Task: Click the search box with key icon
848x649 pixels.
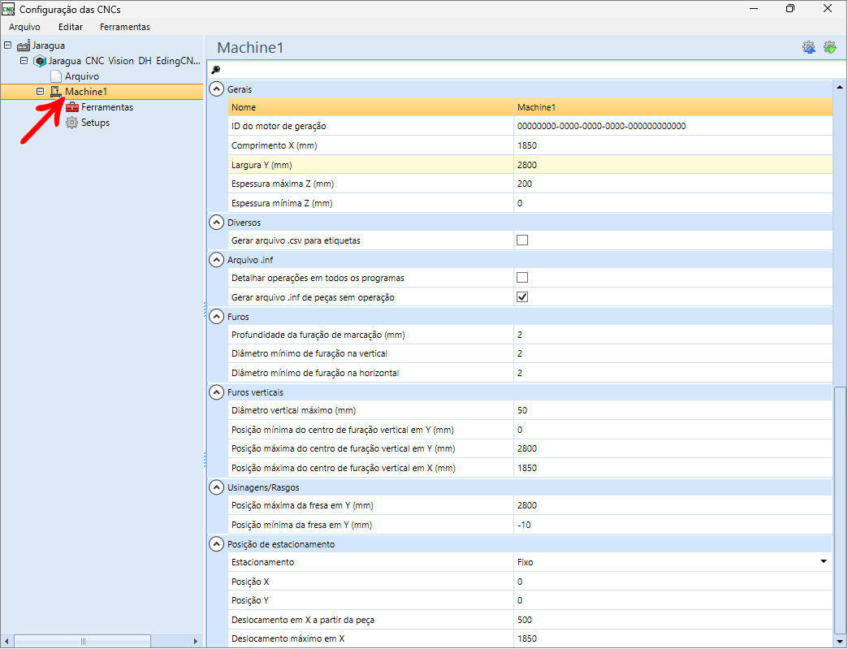Action: 520,69
